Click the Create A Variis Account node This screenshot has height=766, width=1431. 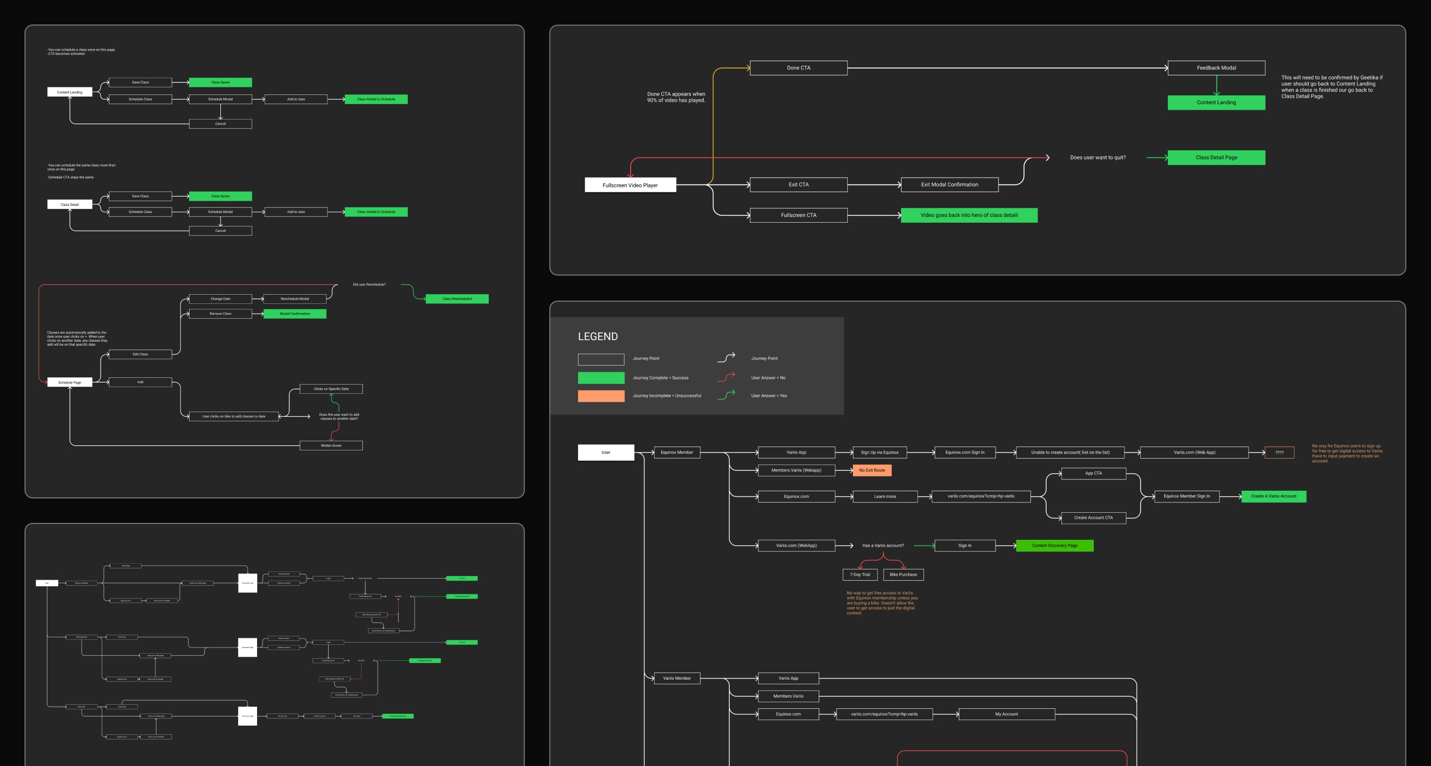pyautogui.click(x=1273, y=496)
